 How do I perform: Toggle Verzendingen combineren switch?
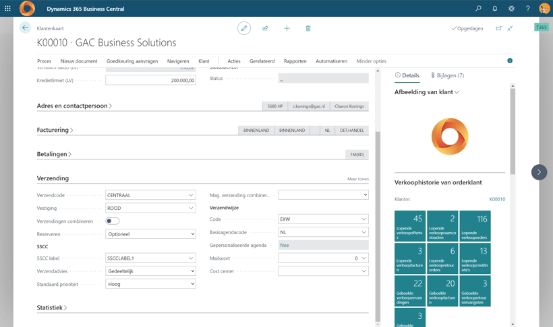(113, 221)
